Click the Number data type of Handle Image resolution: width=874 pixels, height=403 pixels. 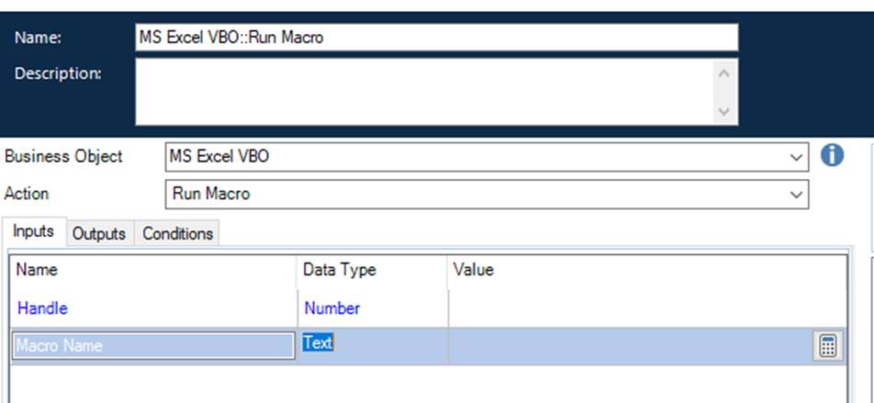pyautogui.click(x=331, y=308)
